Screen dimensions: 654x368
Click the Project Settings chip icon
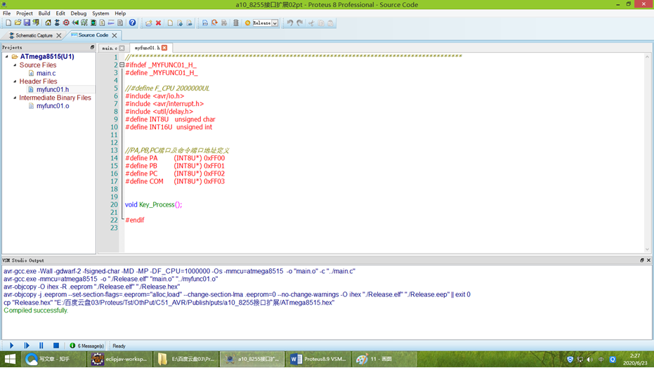point(236,23)
